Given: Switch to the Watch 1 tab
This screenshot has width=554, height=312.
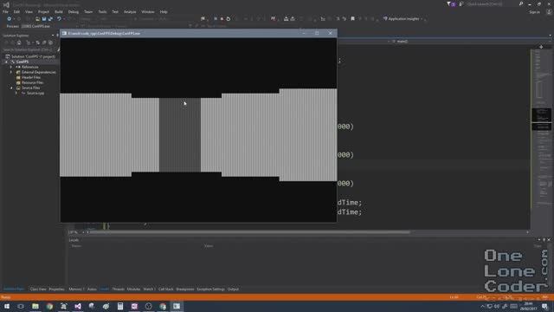Looking at the screenshot, I should point(149,289).
